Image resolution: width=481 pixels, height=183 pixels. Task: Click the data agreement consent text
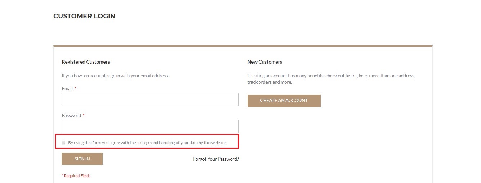(x=147, y=143)
